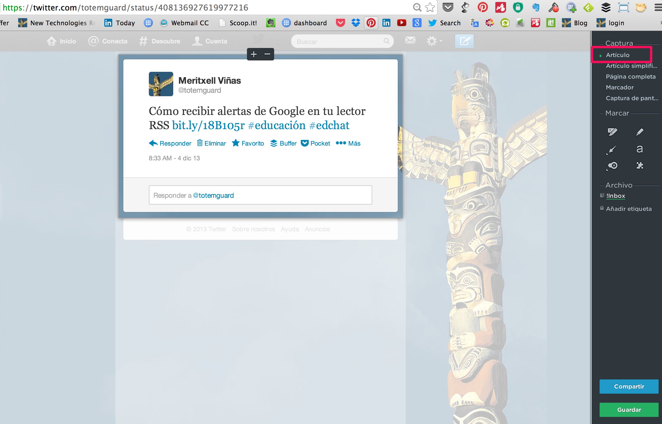The height and width of the screenshot is (424, 662).
Task: Open the Inicio tab in Twitter
Action: pyautogui.click(x=61, y=41)
